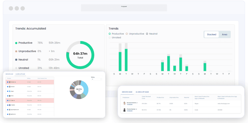Image resolution: width=248 pixels, height=123 pixels.
Task: Toggle Unrated series in Trends legend
Action: coord(115,38)
